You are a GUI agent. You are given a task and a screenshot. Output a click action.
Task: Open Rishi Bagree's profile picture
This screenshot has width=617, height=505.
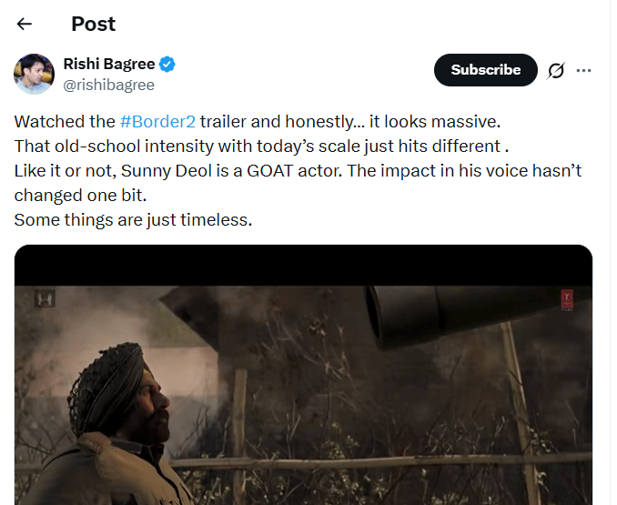point(35,74)
